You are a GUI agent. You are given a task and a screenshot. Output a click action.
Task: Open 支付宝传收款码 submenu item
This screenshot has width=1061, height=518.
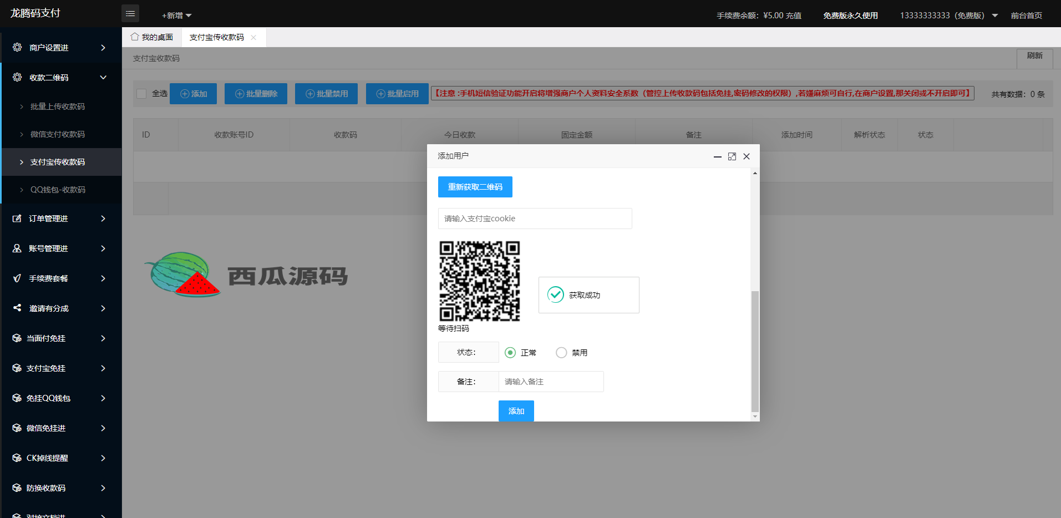[x=62, y=162]
